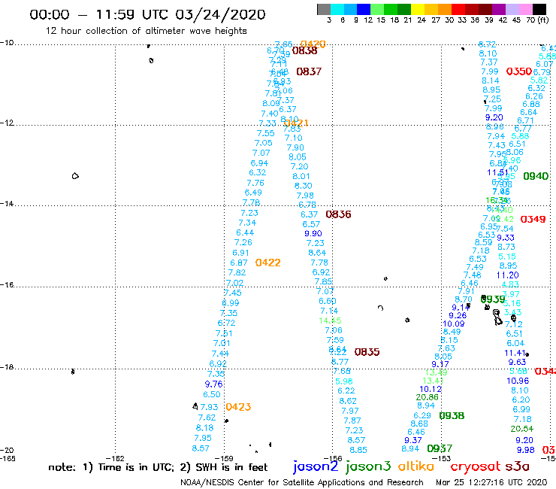Select the purple swatch above the 42 ft label
Screen dimensions: 556x489
pos(498,9)
